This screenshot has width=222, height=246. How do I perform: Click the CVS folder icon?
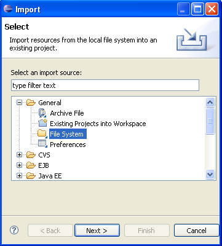(x=31, y=155)
